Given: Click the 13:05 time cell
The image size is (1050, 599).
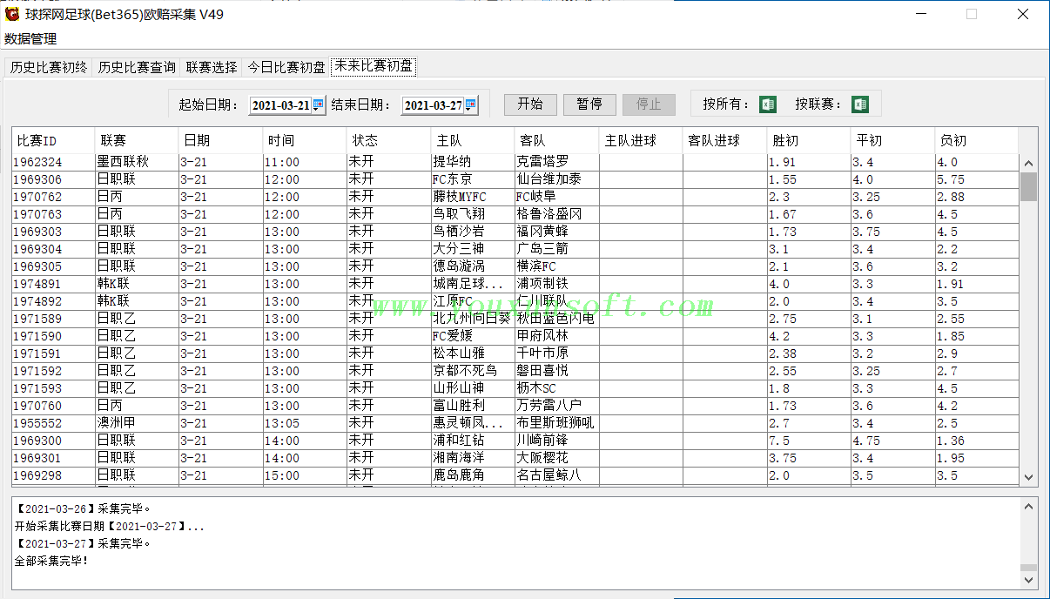Looking at the screenshot, I should pyautogui.click(x=305, y=423).
